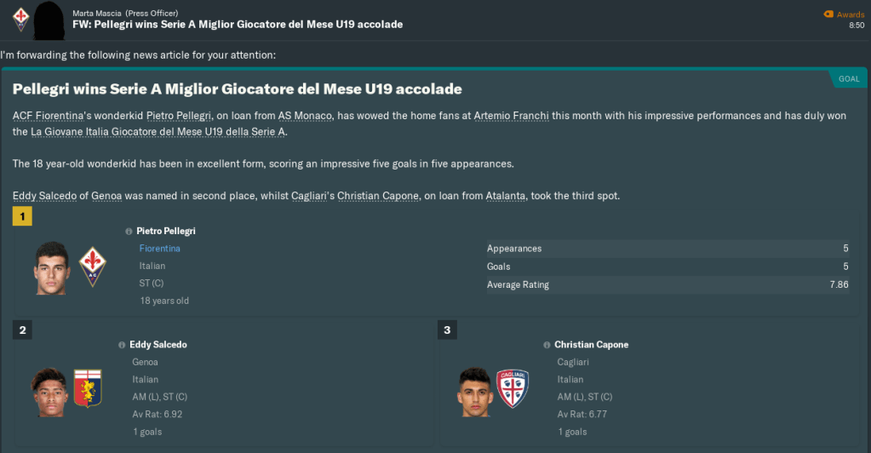Click Fiorentina club badge in message header
The height and width of the screenshot is (453, 871).
click(x=21, y=16)
